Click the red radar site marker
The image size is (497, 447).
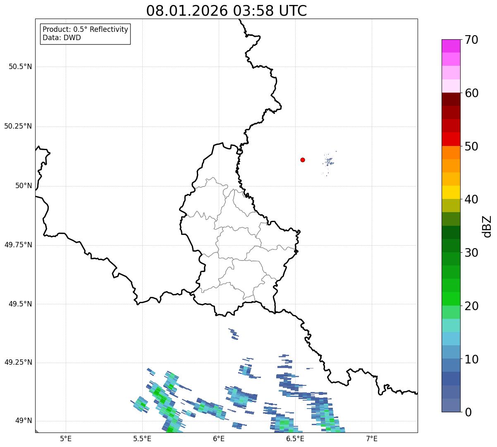coord(303,160)
